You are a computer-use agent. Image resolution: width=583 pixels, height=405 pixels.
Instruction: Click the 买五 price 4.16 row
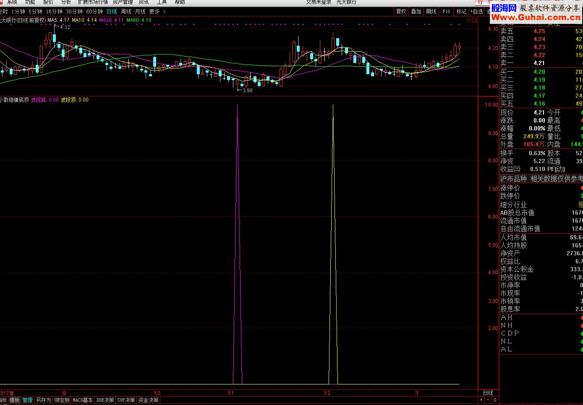(x=541, y=104)
